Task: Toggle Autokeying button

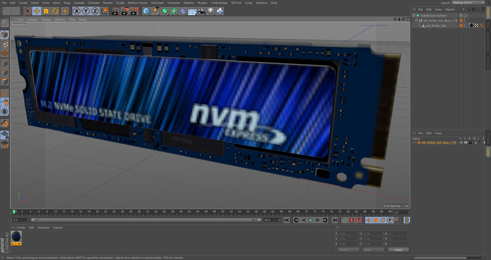Action: click(x=352, y=220)
